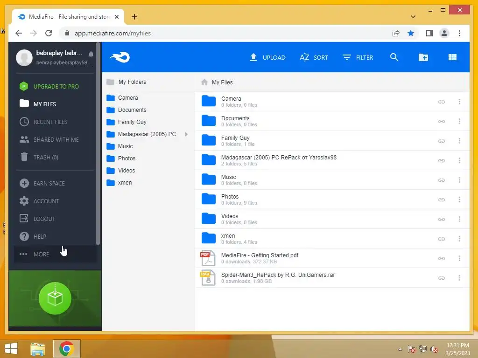Copy share link for Spider-Man3 rar file
Viewport: 478px width, 358px height.
[x=442, y=278]
